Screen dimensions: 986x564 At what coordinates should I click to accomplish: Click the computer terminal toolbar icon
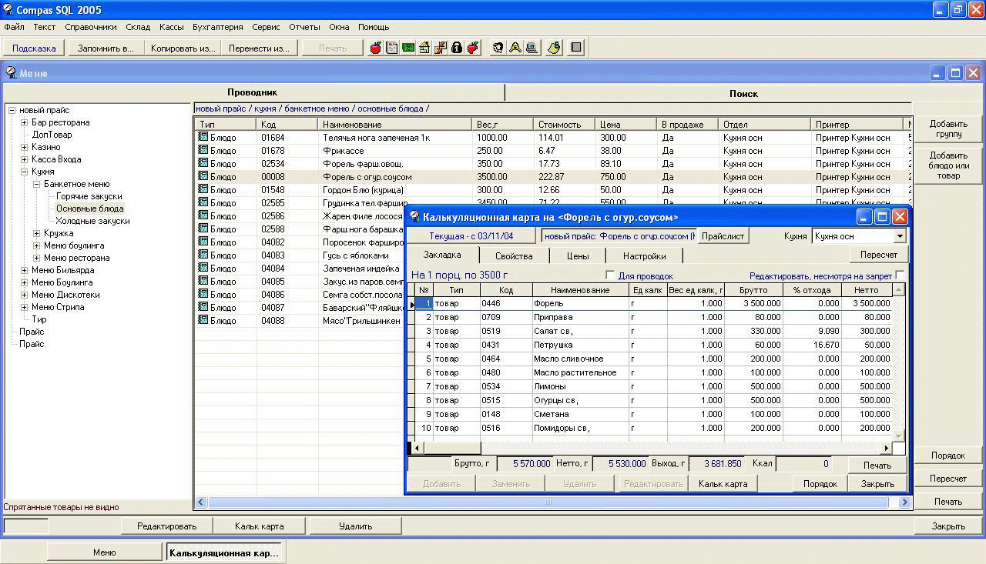[531, 48]
